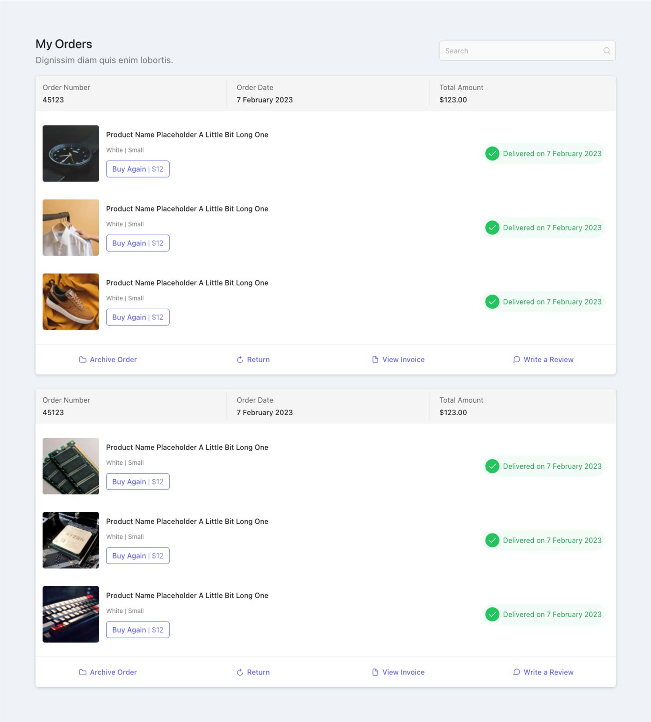Click the speech bubble review icon under the sneaker order
The height and width of the screenshot is (722, 651).
pos(516,359)
